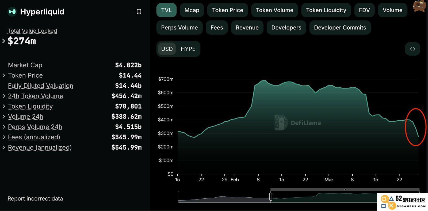Toggle the Developer Commits chart metric
The image size is (428, 211).
click(x=340, y=28)
